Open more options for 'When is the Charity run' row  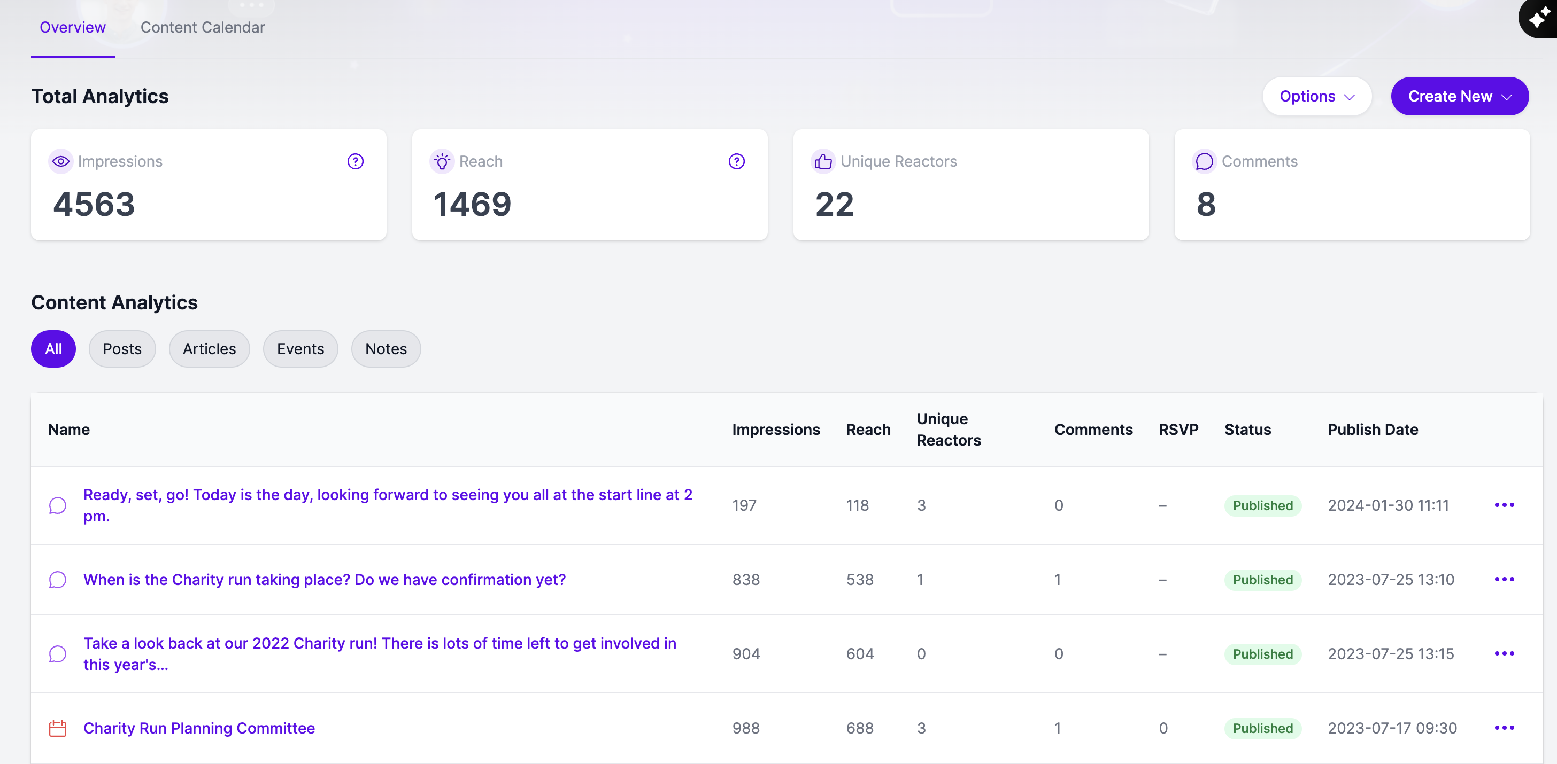click(1504, 579)
